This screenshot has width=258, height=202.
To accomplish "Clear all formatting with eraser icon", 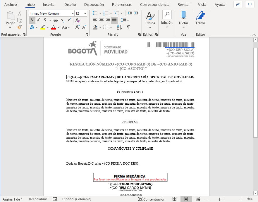I will point(78,20).
